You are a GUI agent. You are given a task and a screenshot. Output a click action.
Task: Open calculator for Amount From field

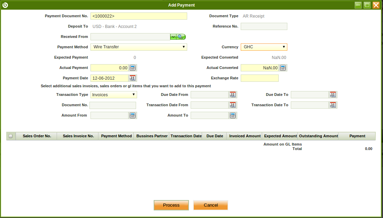133,116
